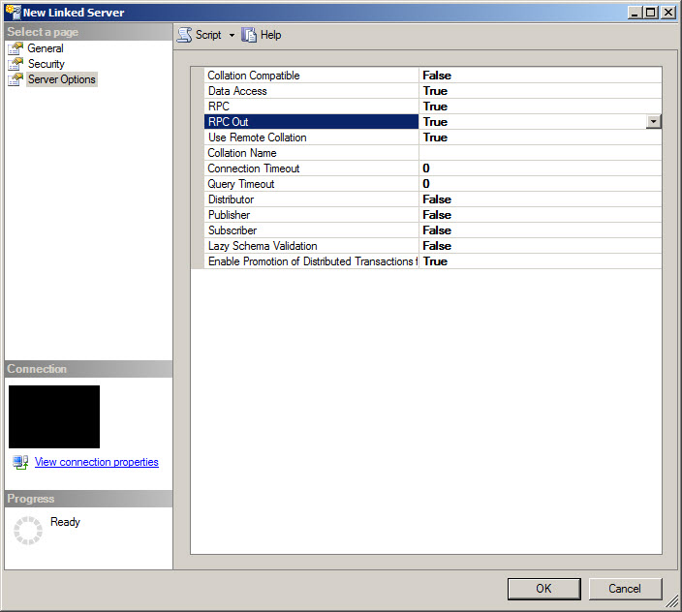Select the Lazy Schema Validation property
This screenshot has height=612, width=682.
(x=311, y=246)
